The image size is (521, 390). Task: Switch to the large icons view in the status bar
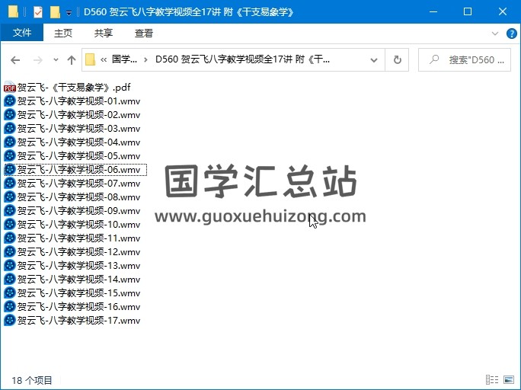509,379
